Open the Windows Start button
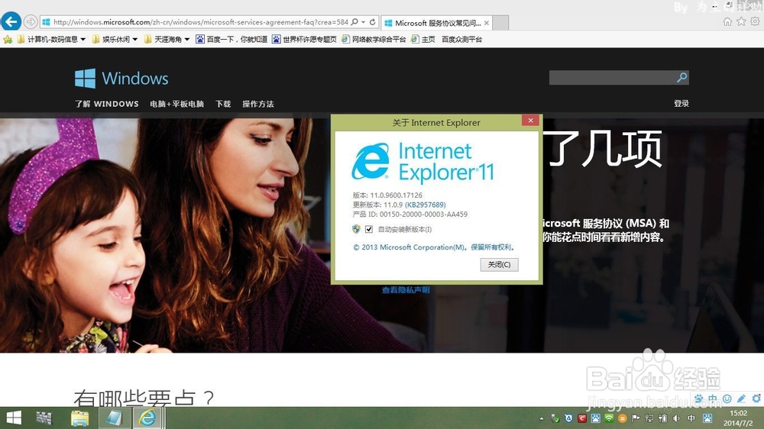 [14, 418]
